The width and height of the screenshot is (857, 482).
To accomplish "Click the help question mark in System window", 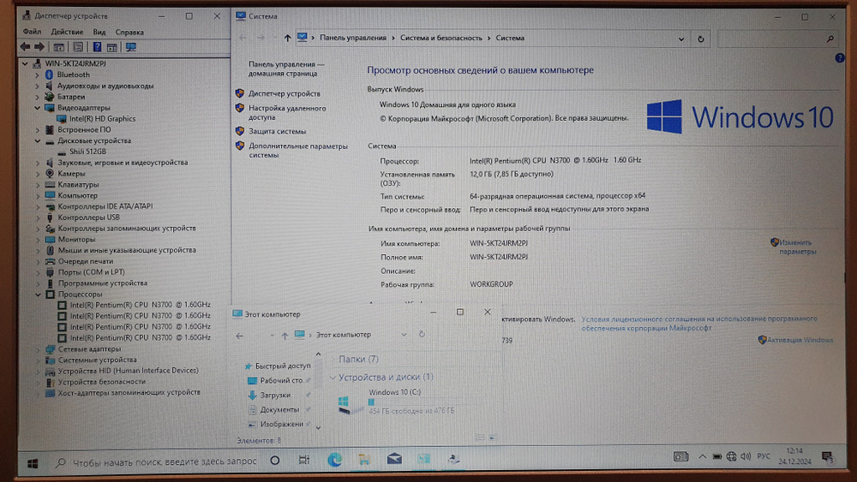I will 840,58.
